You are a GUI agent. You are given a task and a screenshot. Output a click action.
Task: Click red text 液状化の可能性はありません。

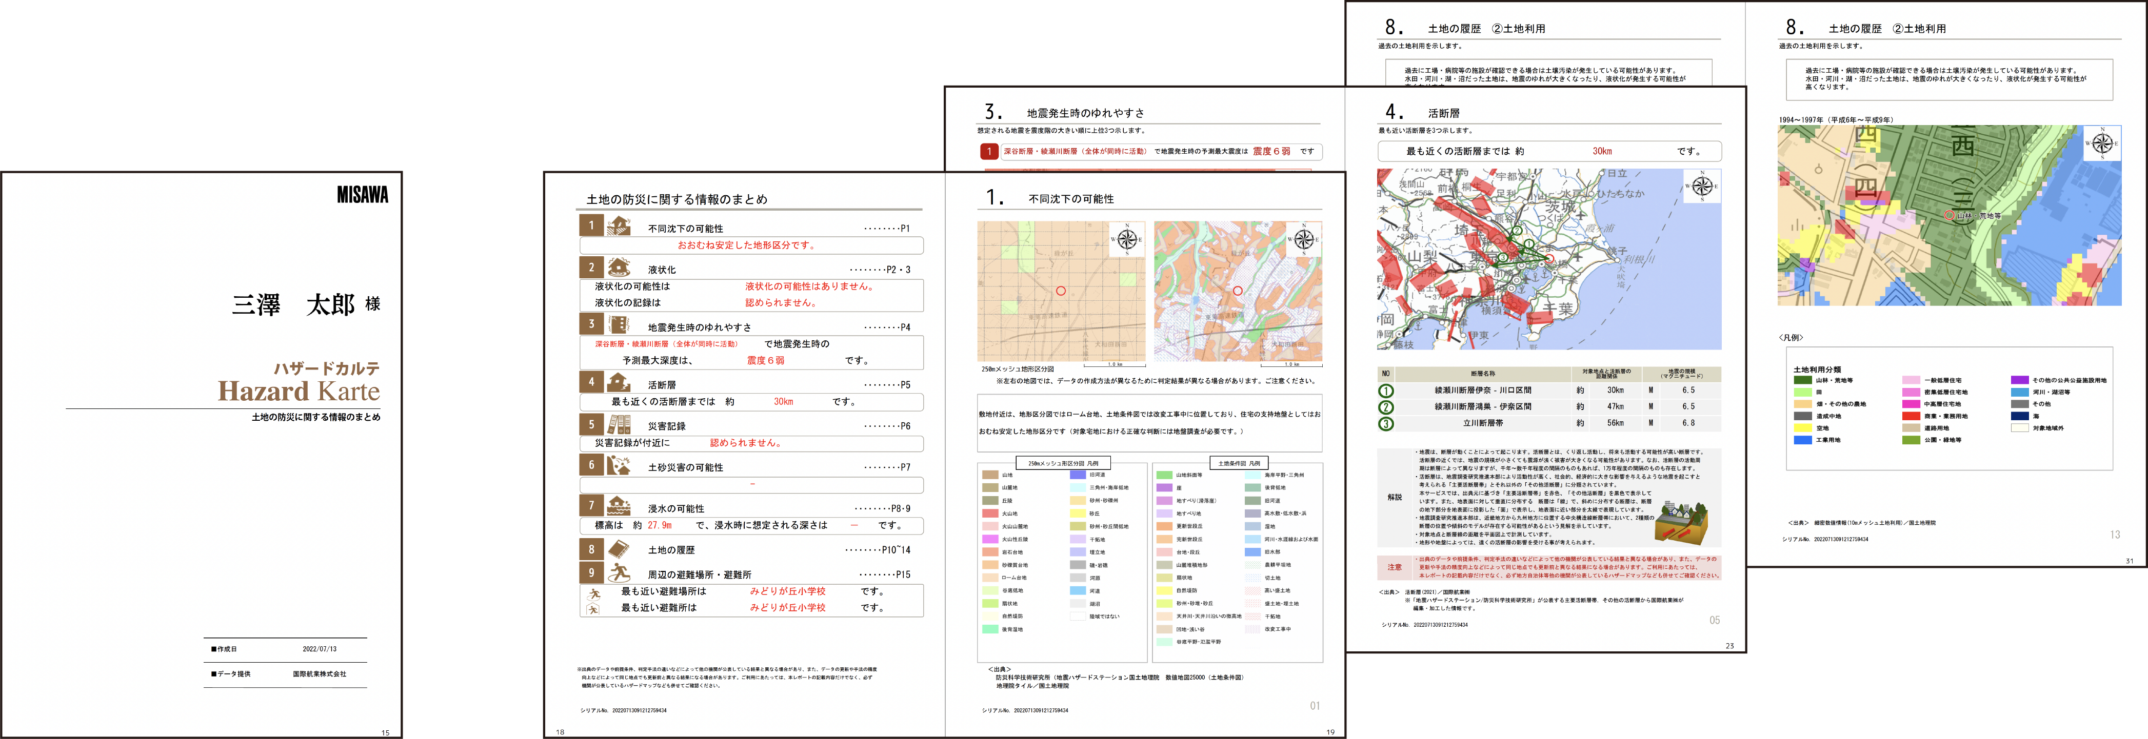[810, 286]
